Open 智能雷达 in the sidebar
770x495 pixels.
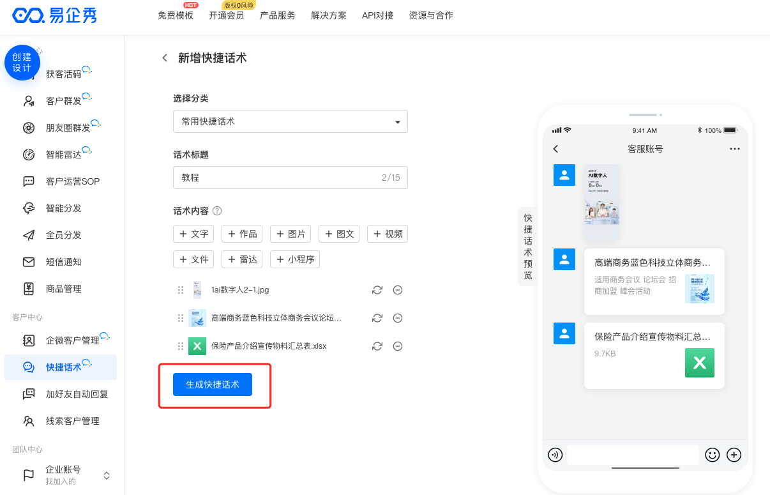[64, 155]
